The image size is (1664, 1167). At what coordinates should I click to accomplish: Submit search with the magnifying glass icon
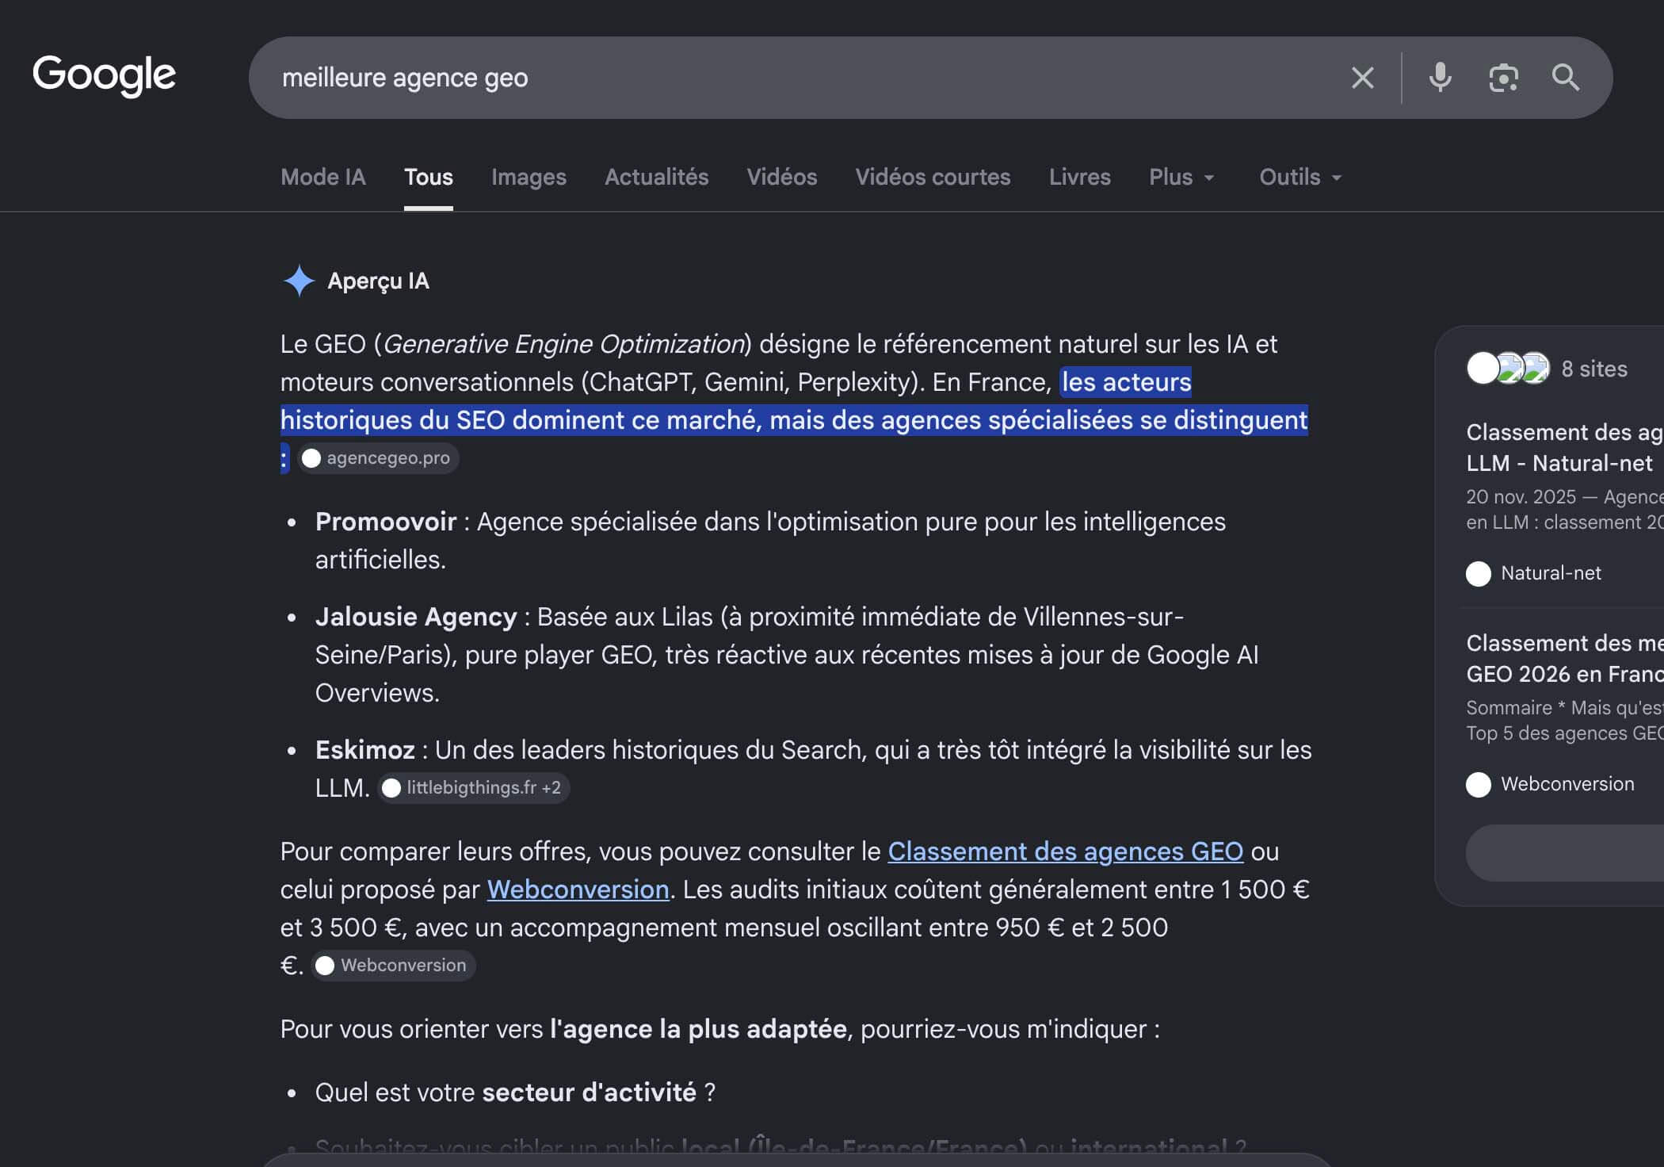click(x=1566, y=78)
